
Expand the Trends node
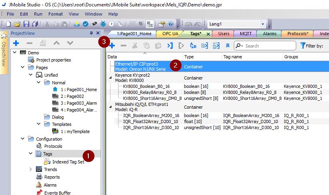point(31,169)
